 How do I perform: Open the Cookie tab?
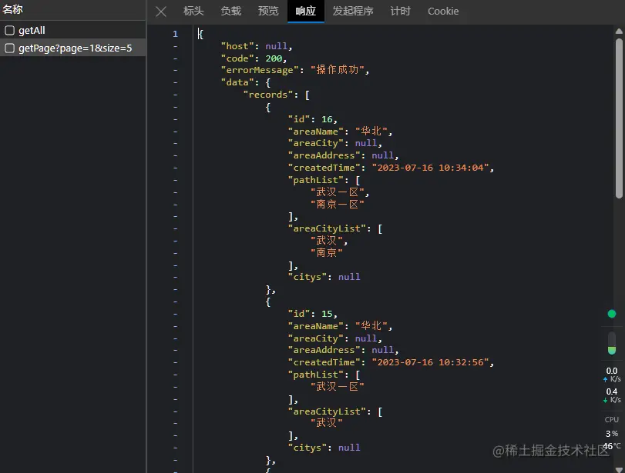[x=443, y=11]
